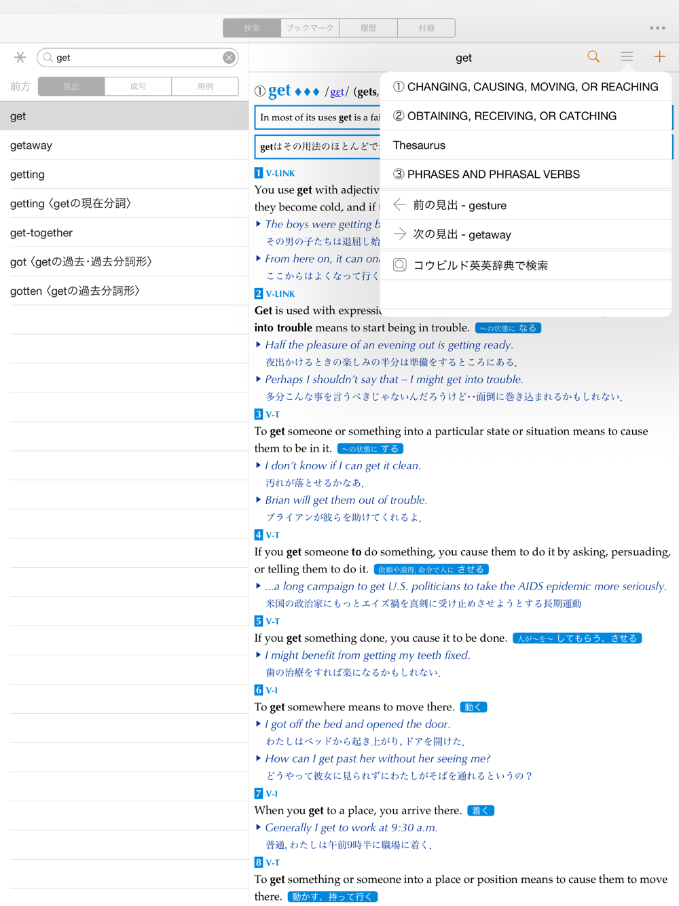The width and height of the screenshot is (679, 906).
Task: Click the 着く translation tag
Action: pos(481,810)
